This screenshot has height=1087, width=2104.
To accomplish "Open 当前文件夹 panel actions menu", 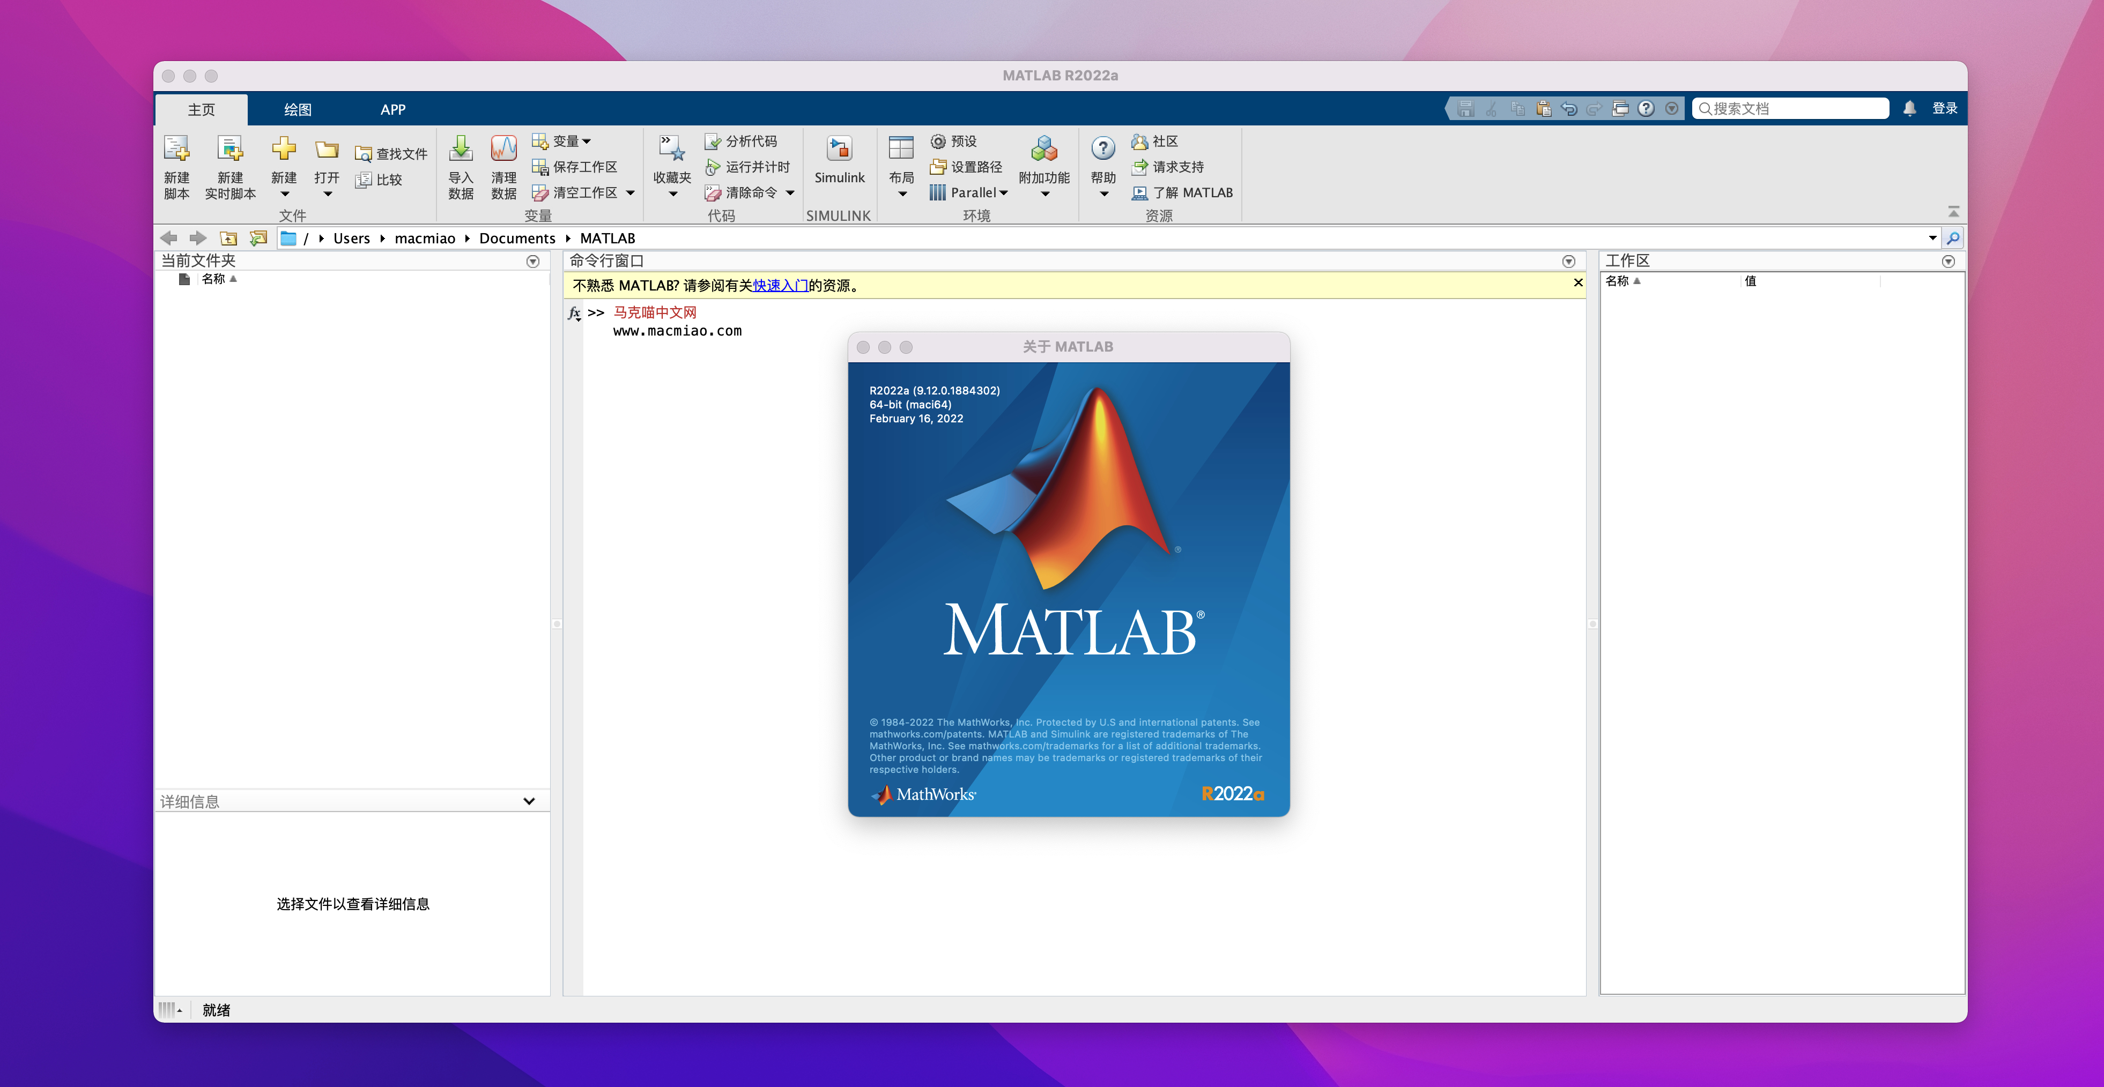I will (532, 262).
